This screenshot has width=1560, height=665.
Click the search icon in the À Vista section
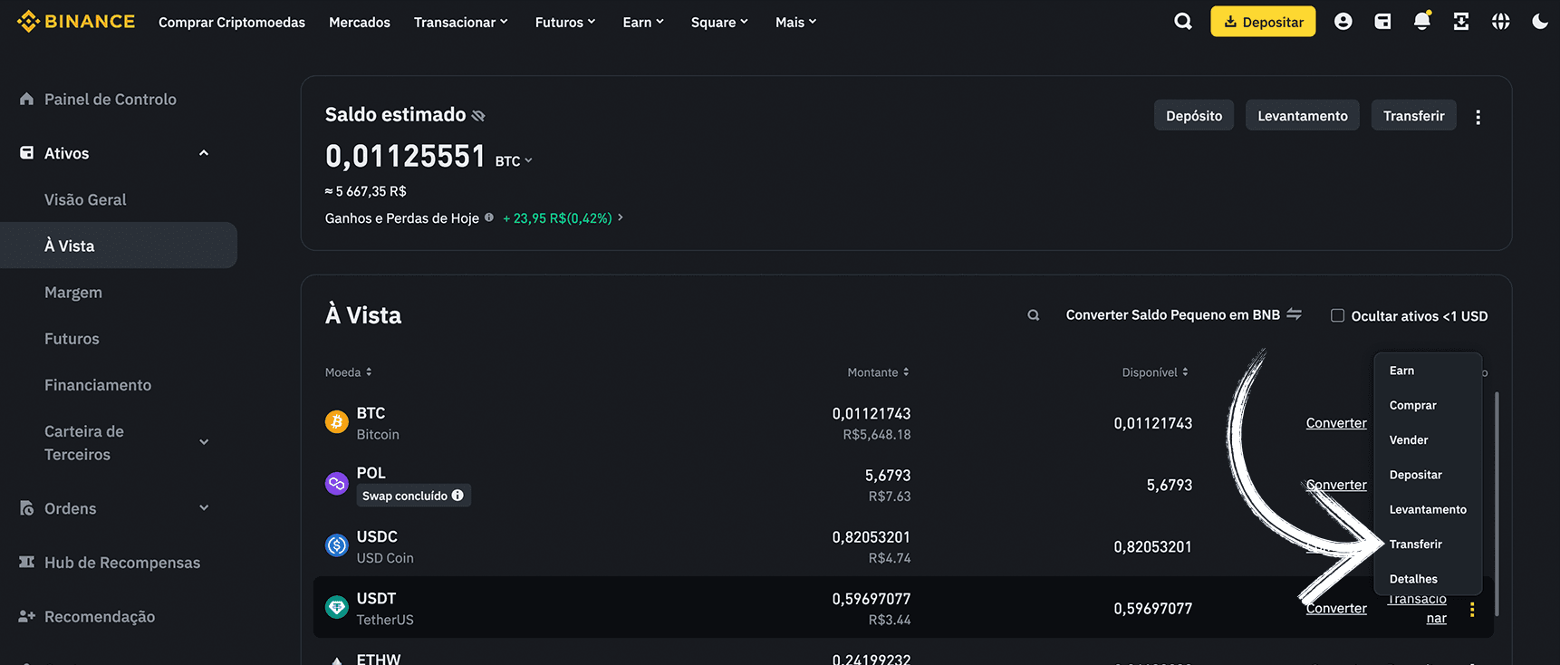pos(1034,315)
